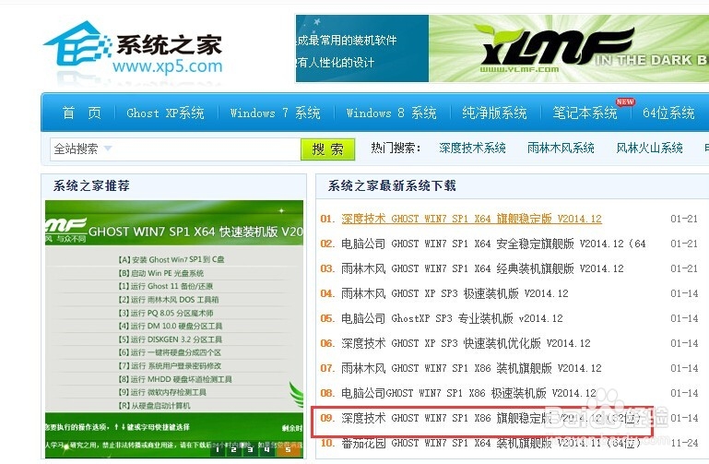Open hot search link 风林火山系统

click(649, 148)
